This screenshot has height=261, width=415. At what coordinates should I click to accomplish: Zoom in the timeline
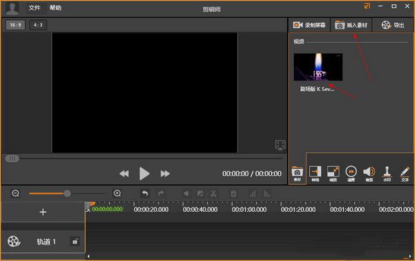click(x=118, y=193)
